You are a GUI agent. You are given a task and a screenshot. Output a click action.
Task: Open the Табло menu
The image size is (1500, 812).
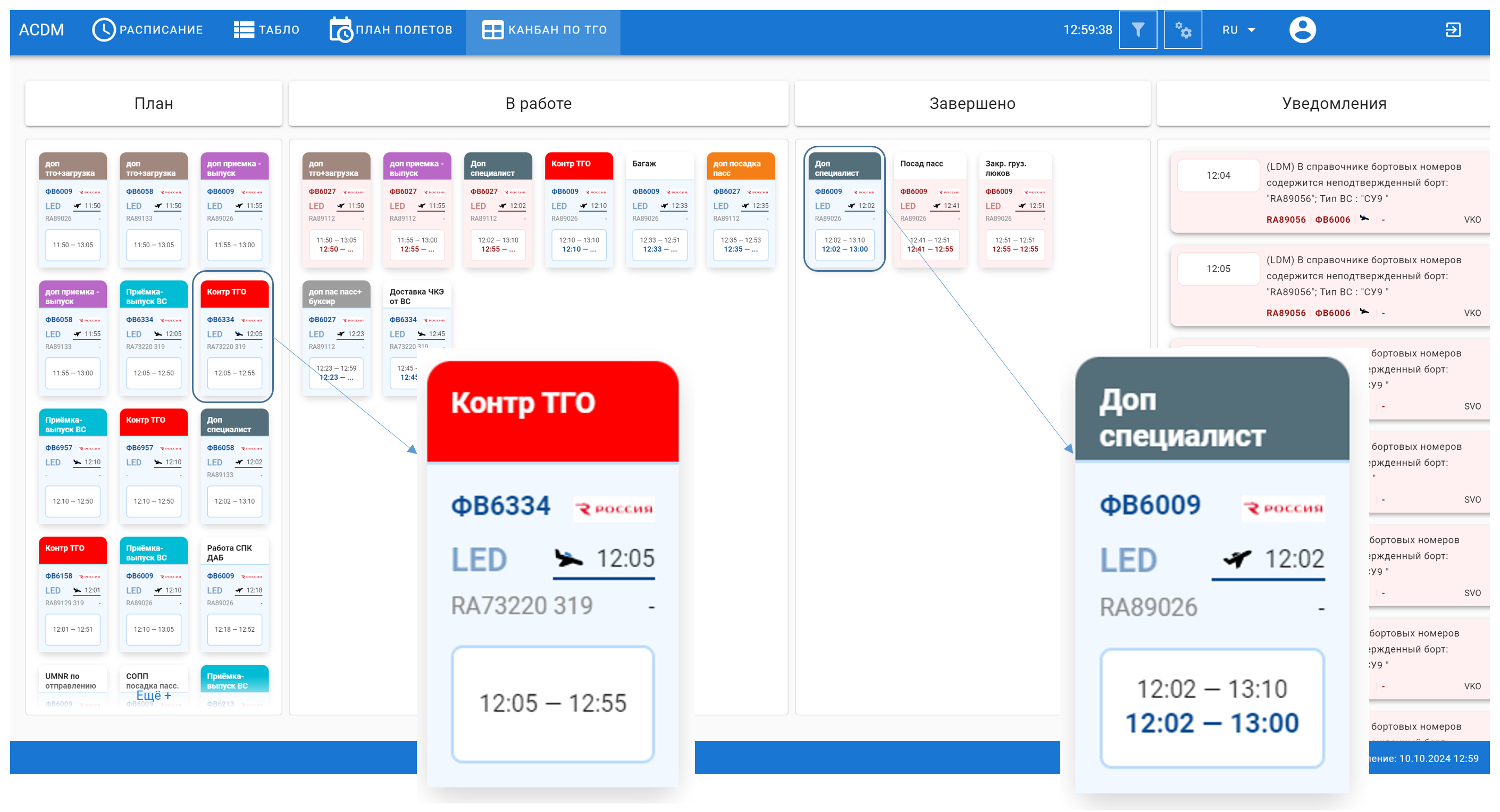(267, 30)
